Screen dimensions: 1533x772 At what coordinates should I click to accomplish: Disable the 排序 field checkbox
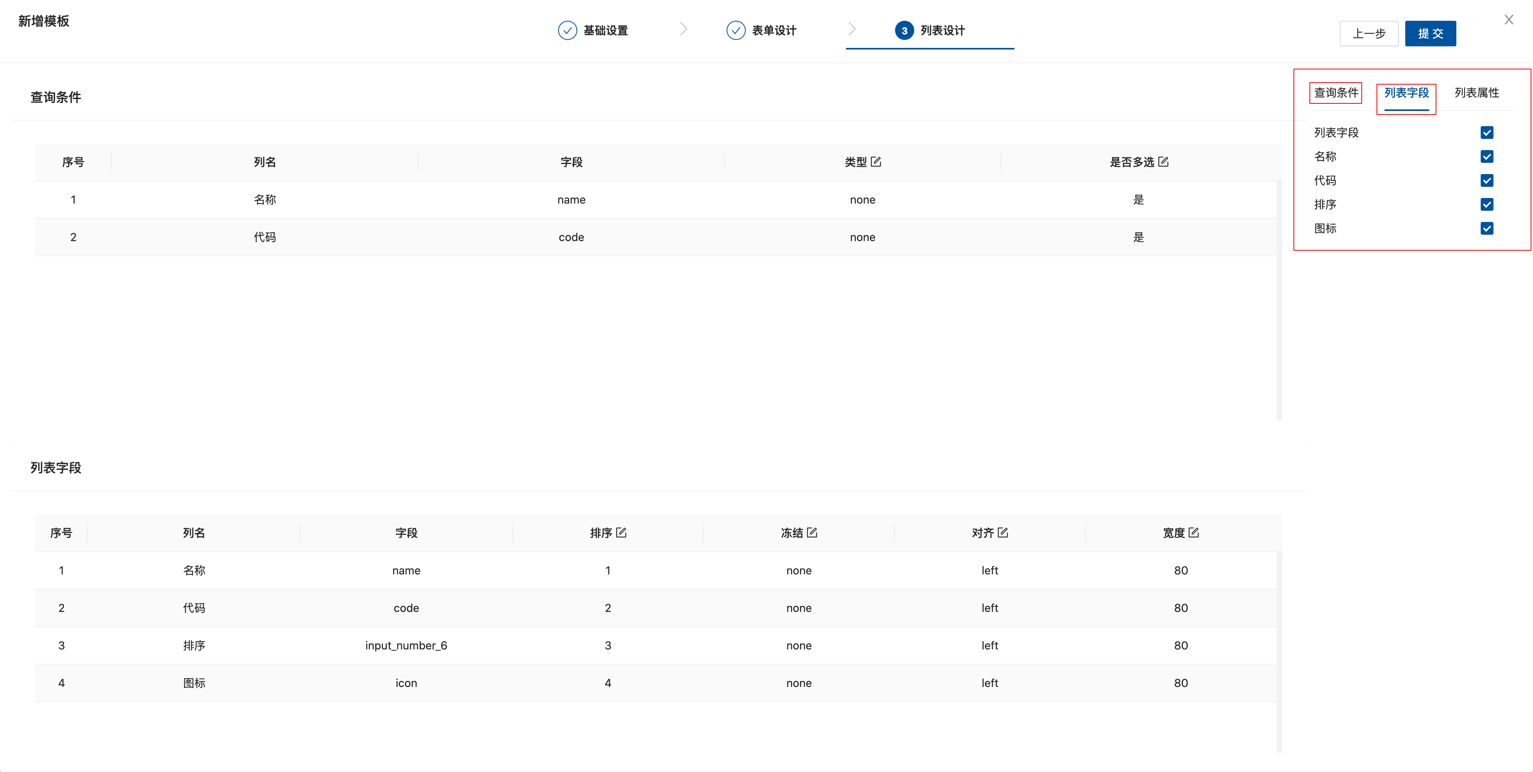1487,205
